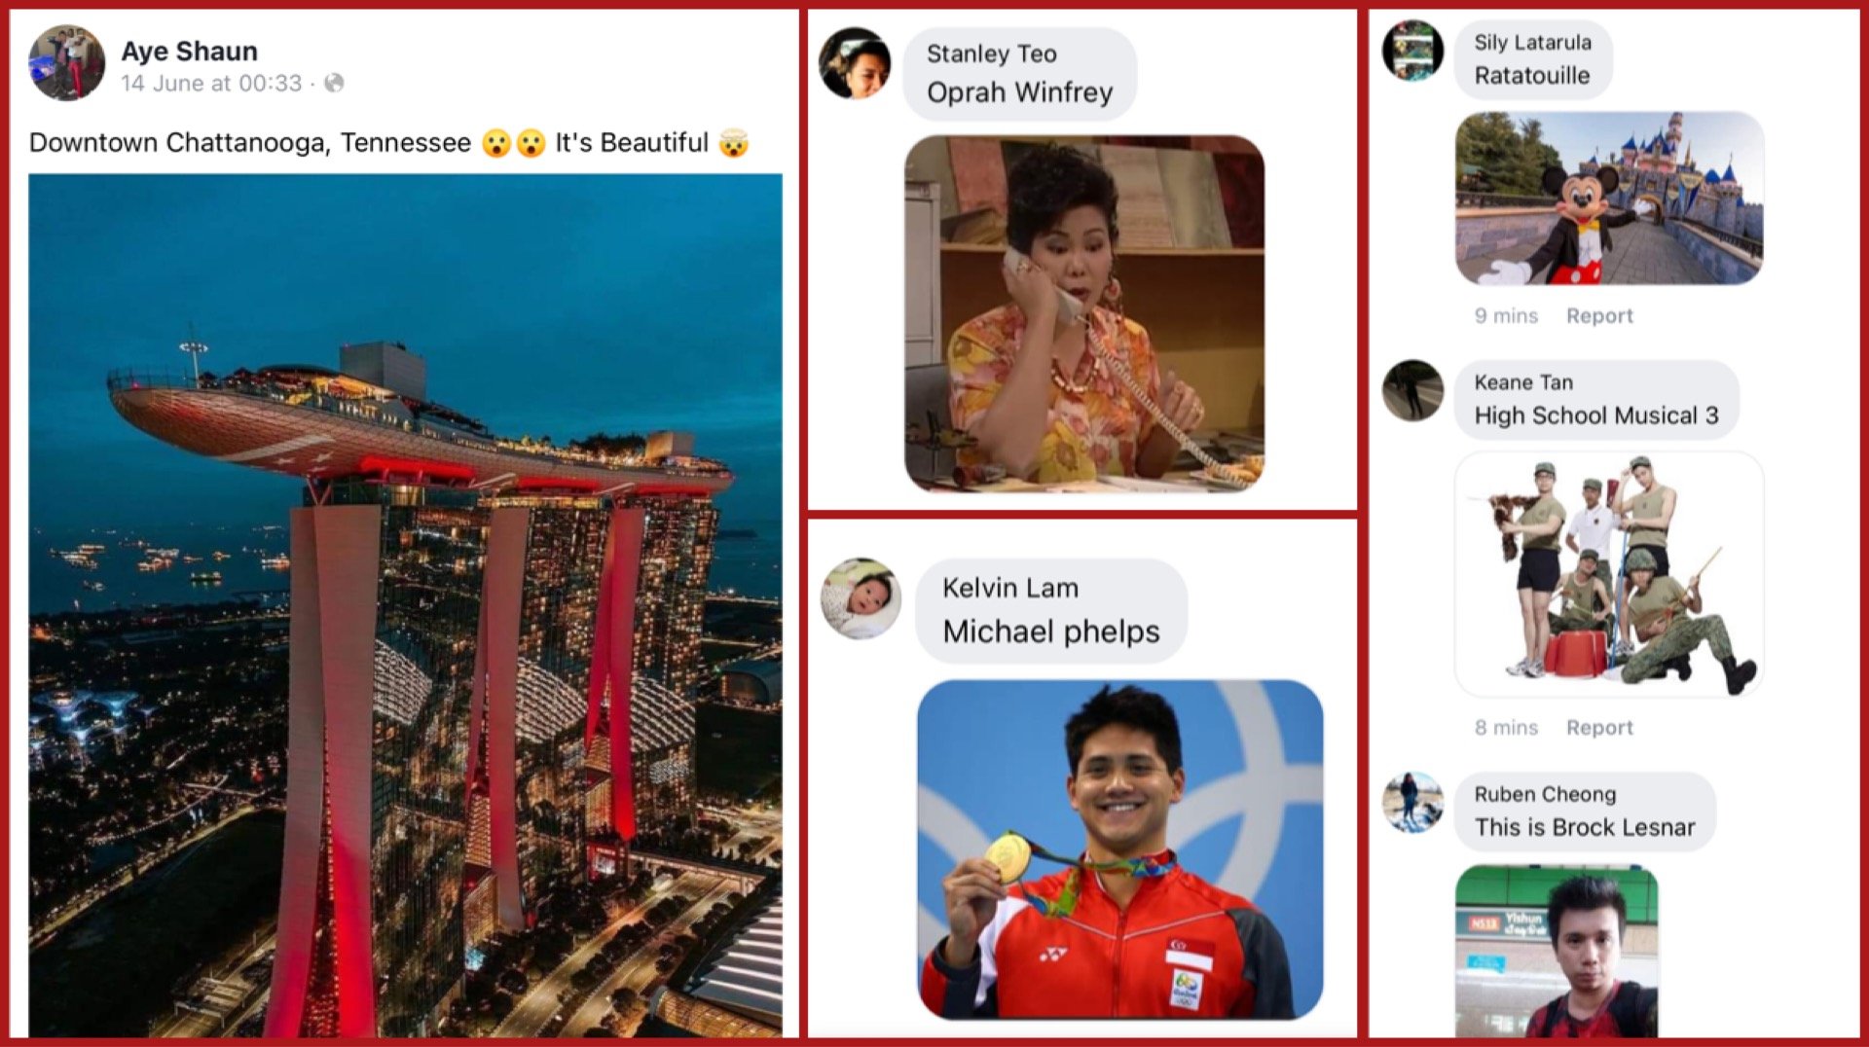Screen dimensions: 1869x1047
Task: Open Kelvin Lam's baby photo avatar
Action: click(861, 597)
